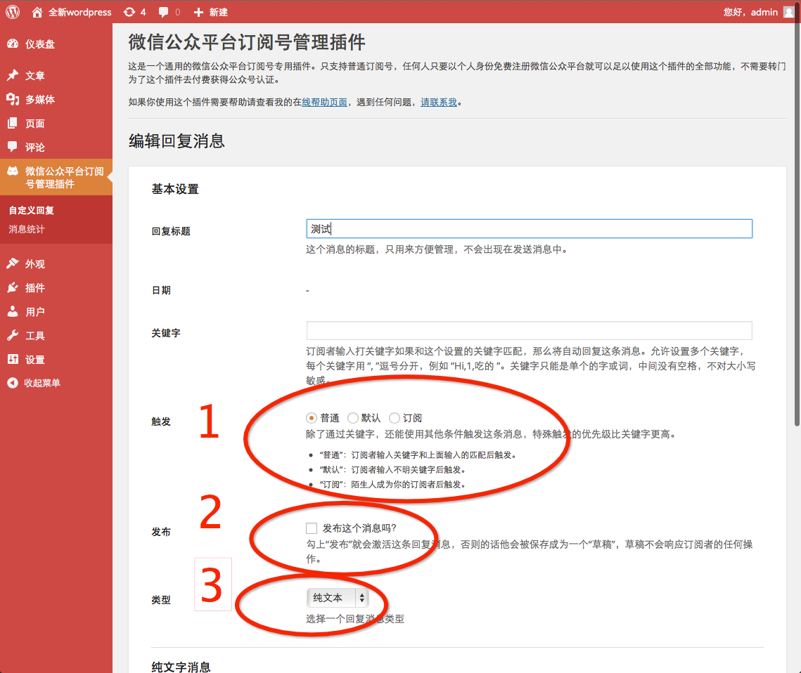The width and height of the screenshot is (801, 673).
Task: Click the WordPress logo icon
Action: coord(13,12)
